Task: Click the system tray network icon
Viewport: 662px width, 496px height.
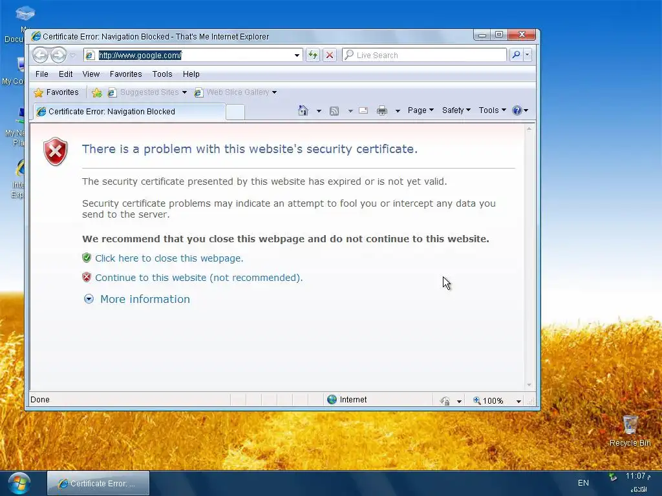Action: (613, 477)
